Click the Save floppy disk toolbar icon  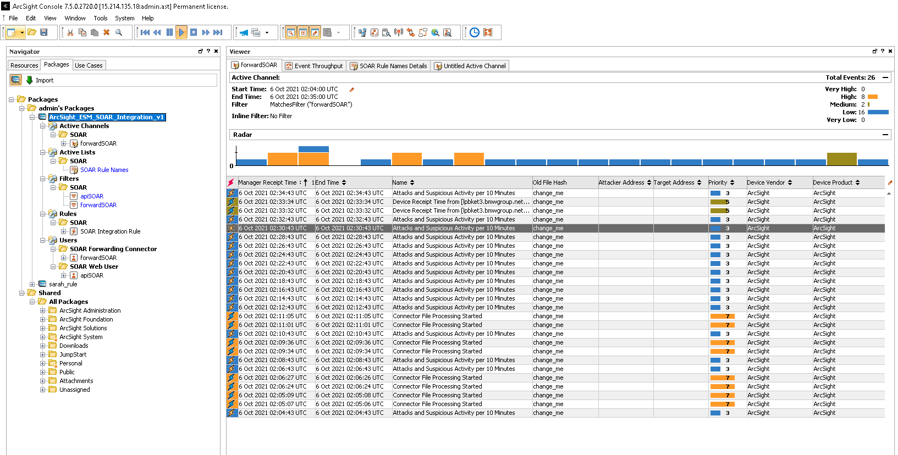tap(44, 32)
